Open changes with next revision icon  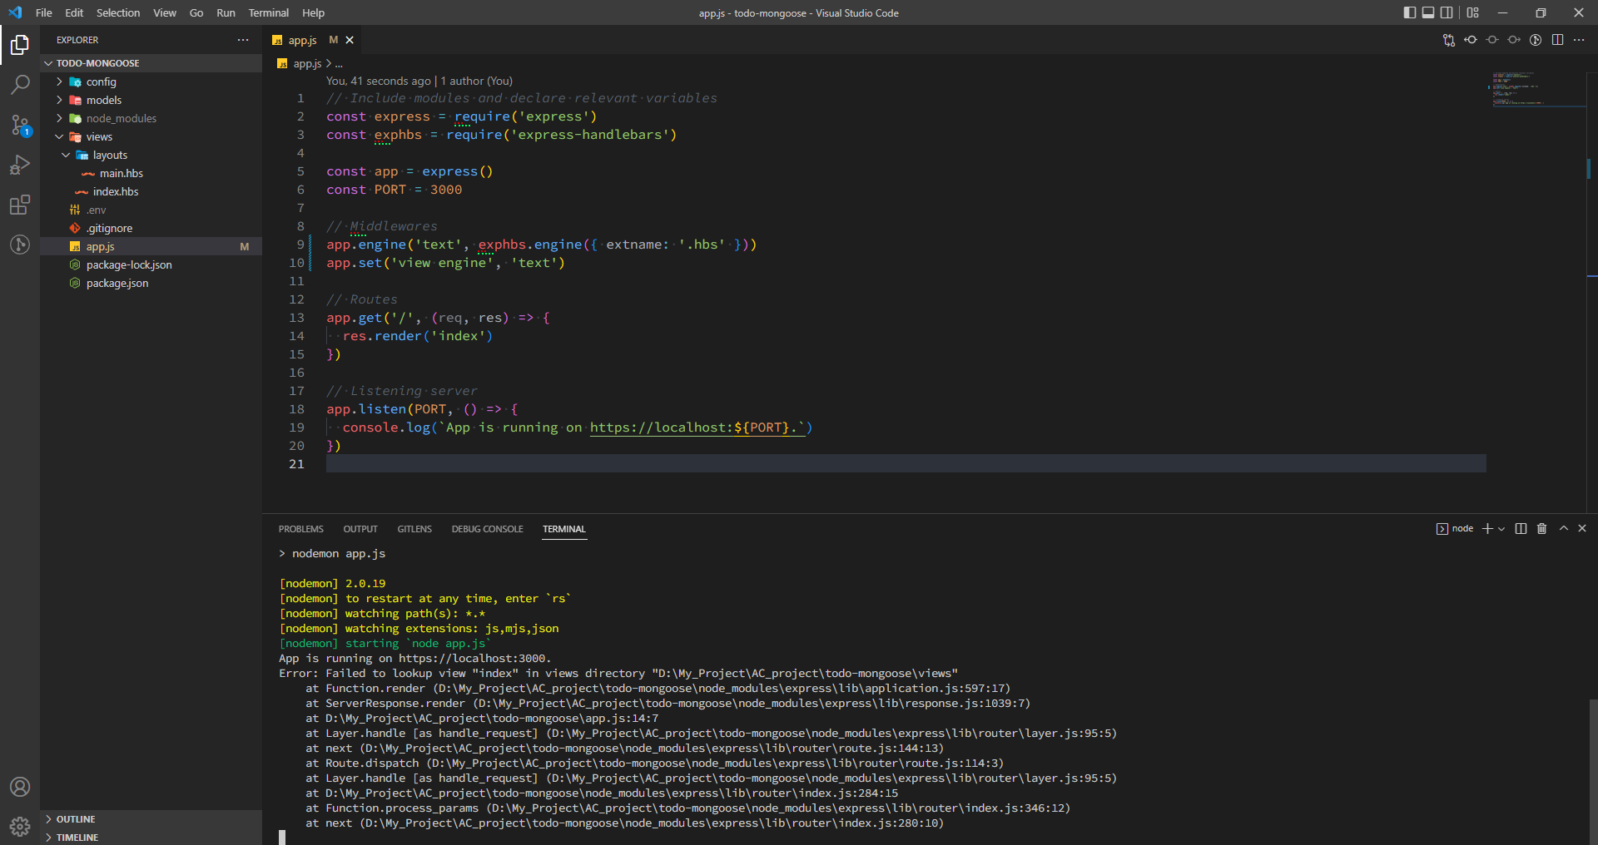tap(1514, 40)
